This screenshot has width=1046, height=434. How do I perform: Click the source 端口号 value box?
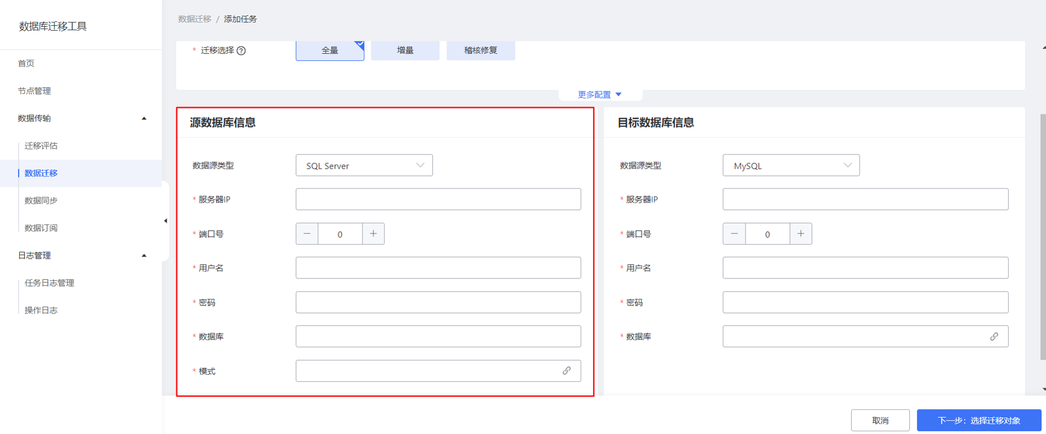pos(340,233)
